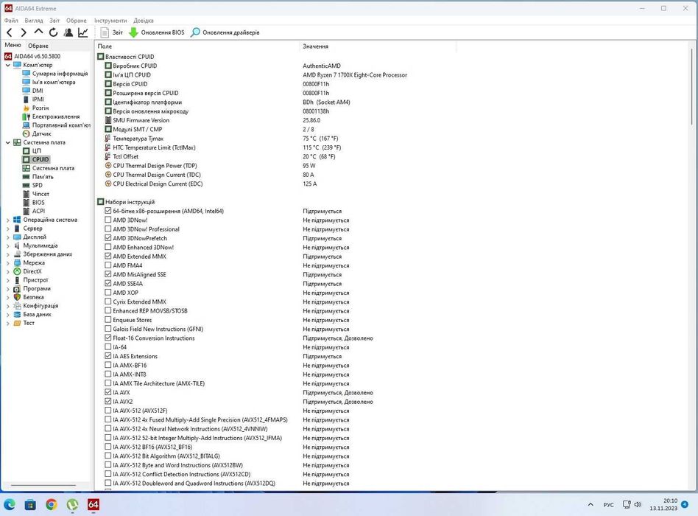Toggle the IA AES Extensions checkbox
This screenshot has height=516, width=698.
[x=108, y=356]
